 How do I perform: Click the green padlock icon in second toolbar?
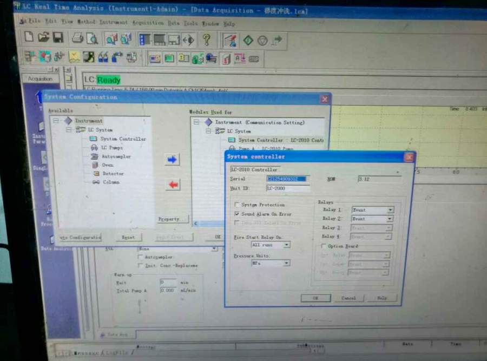click(198, 58)
